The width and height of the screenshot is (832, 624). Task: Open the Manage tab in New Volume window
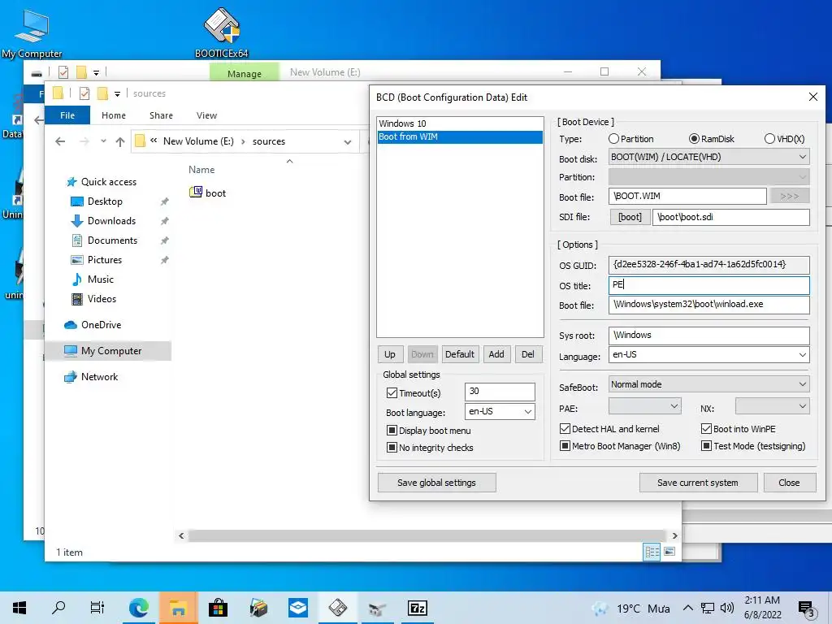(244, 72)
